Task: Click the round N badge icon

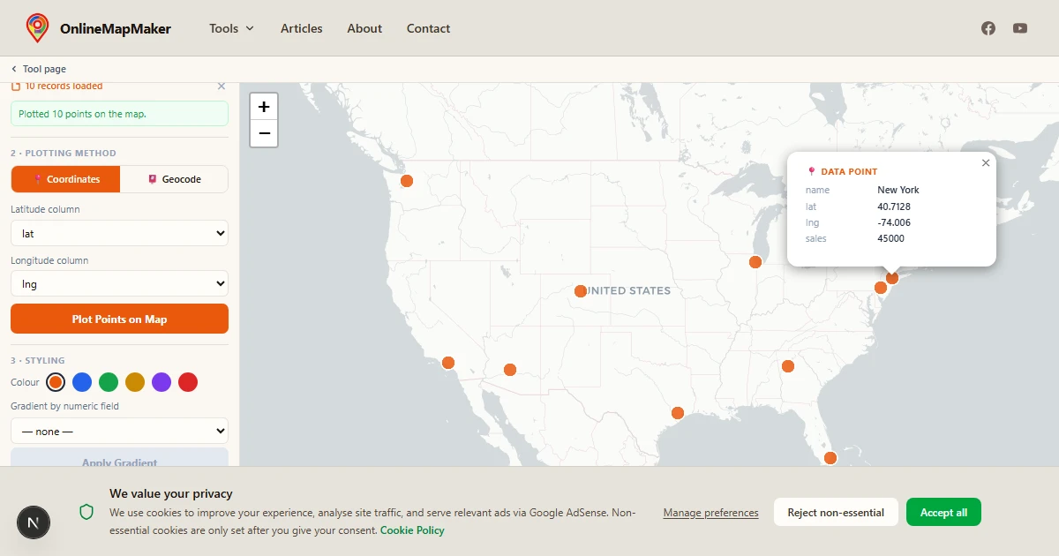Action: click(34, 522)
